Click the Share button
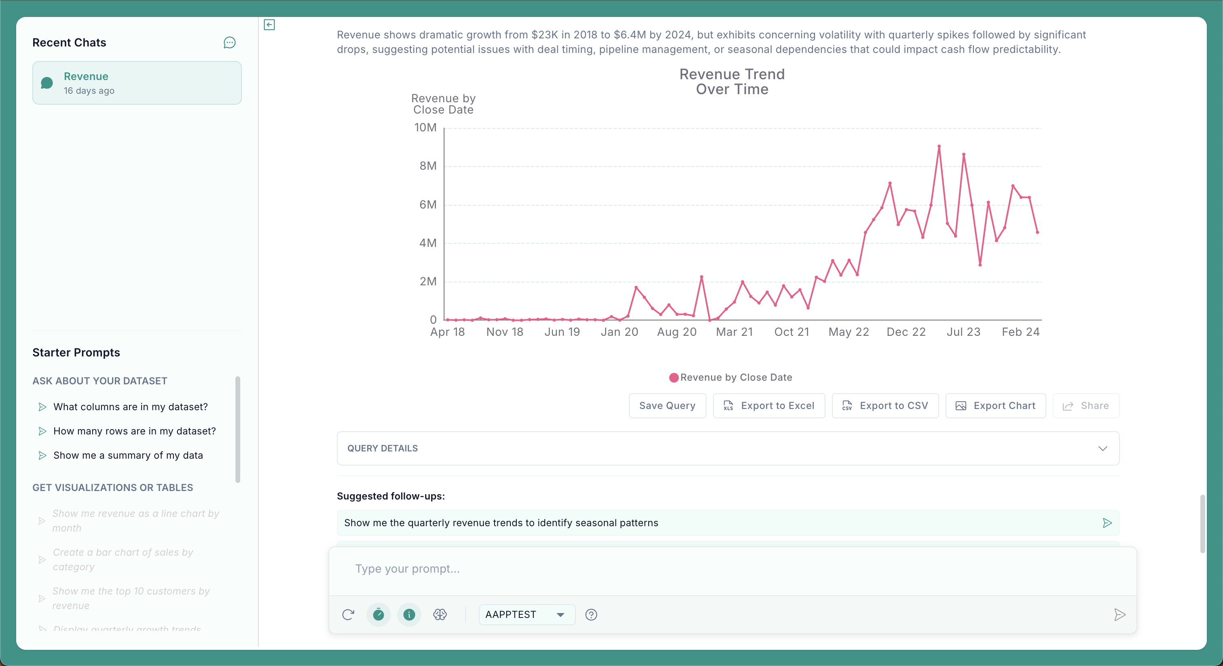The width and height of the screenshot is (1223, 666). pyautogui.click(x=1086, y=406)
